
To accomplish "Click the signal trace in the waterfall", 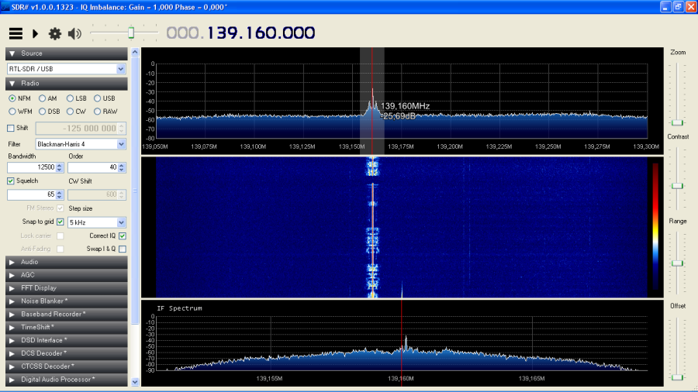I will click(372, 227).
